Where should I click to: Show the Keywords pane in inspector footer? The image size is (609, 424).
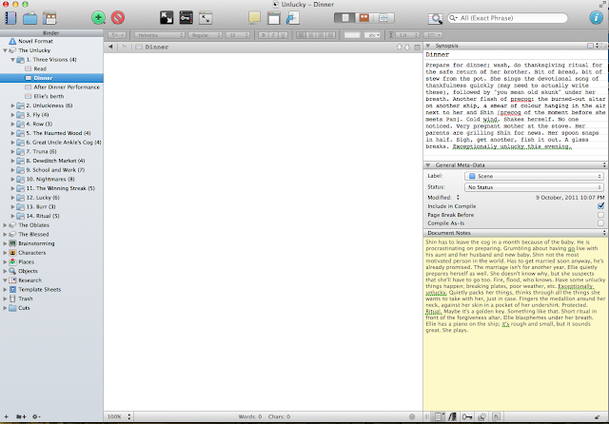[467, 416]
